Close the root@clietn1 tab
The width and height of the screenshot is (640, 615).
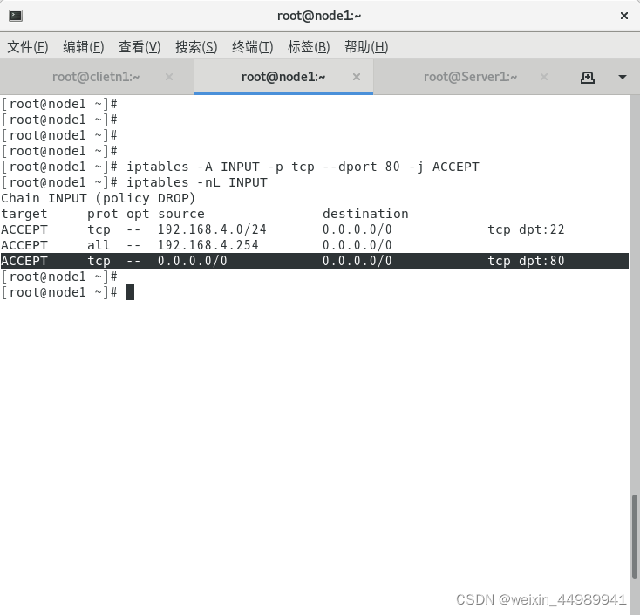169,77
